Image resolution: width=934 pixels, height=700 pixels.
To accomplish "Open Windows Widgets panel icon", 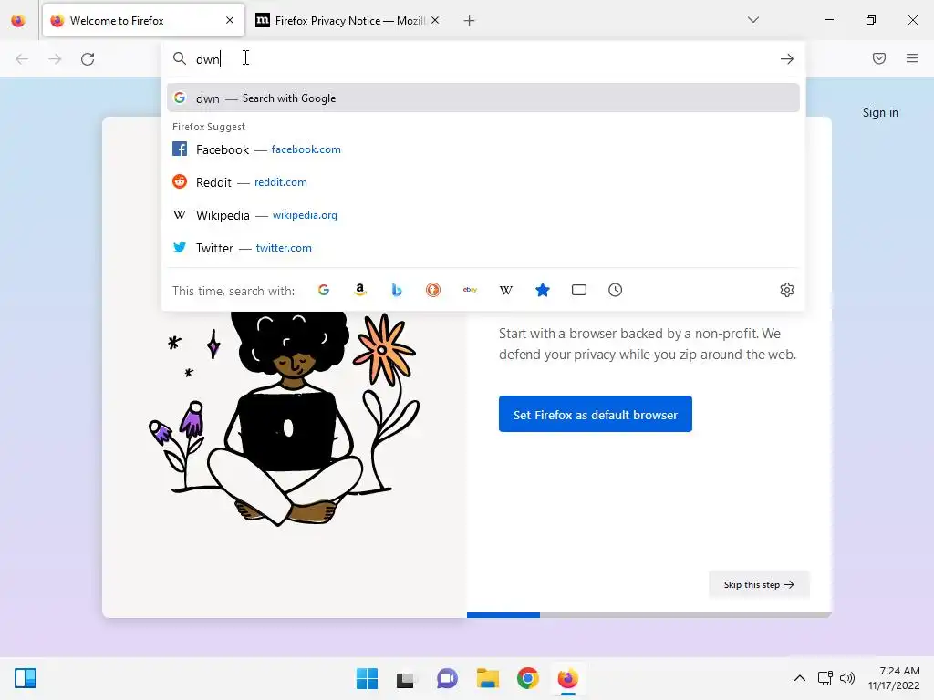I will coord(26,678).
